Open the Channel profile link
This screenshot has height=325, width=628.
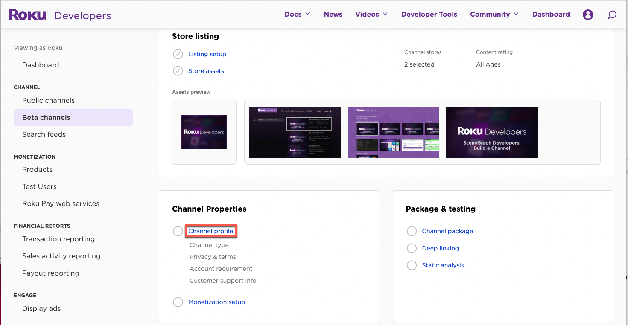click(x=211, y=231)
